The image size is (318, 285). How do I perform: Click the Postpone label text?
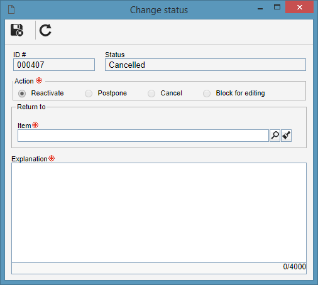[112, 93]
